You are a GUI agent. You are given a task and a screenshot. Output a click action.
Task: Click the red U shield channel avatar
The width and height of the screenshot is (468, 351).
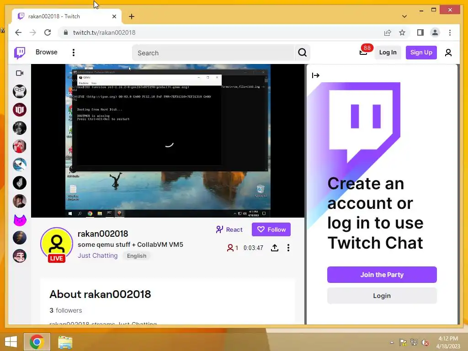click(x=20, y=110)
